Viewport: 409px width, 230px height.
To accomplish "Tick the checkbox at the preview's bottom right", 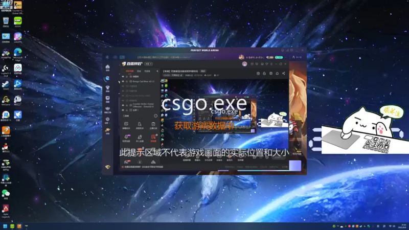I will [290, 154].
